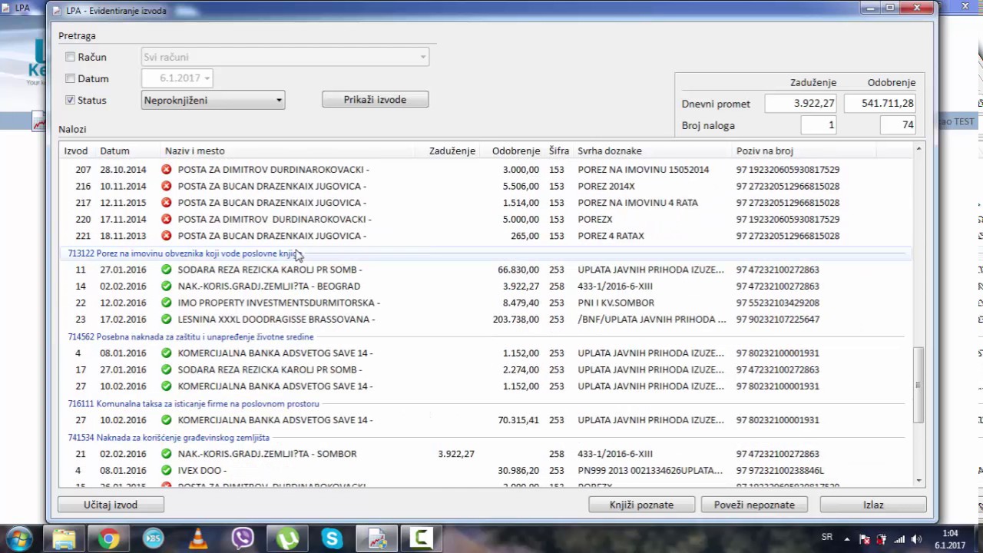Click the Dnevni promet Odobrenje field 541.711,28

880,104
